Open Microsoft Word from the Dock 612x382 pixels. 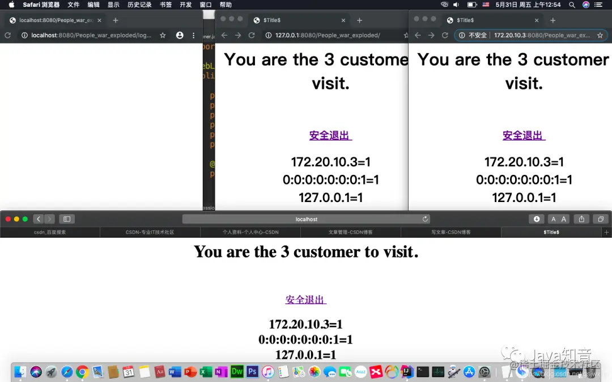click(x=175, y=372)
